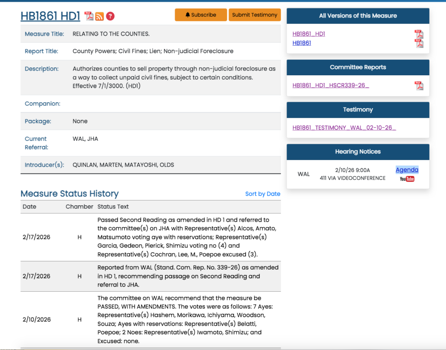The height and width of the screenshot is (350, 446).
Task: Click the Hearing Notices panel header
Action: [358, 152]
